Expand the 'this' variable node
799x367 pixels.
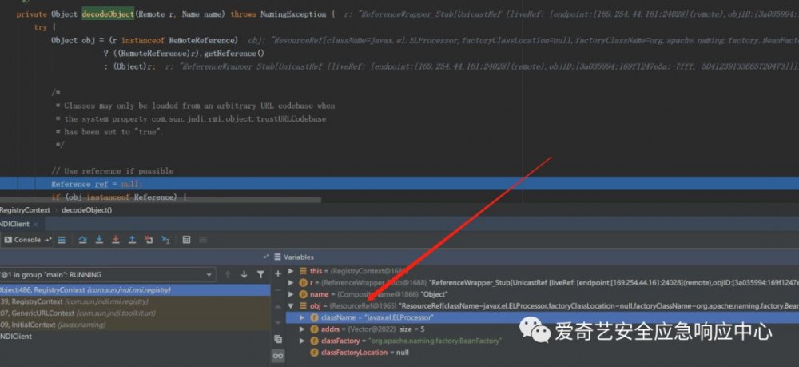tap(291, 271)
